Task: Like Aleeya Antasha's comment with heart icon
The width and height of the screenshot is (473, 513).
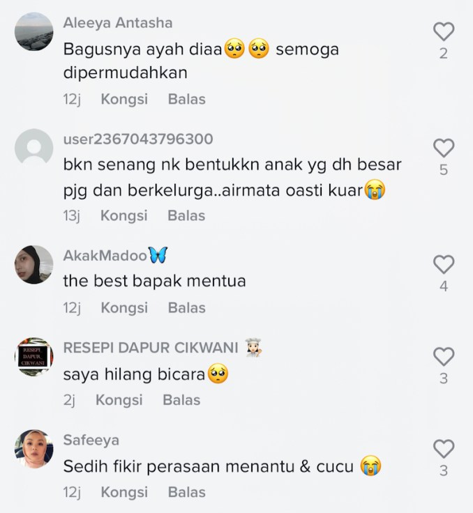Action: click(444, 31)
